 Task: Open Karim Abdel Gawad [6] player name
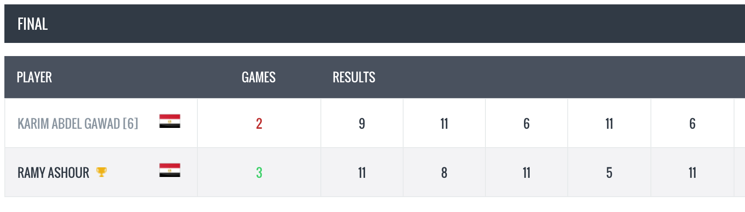pyautogui.click(x=77, y=124)
